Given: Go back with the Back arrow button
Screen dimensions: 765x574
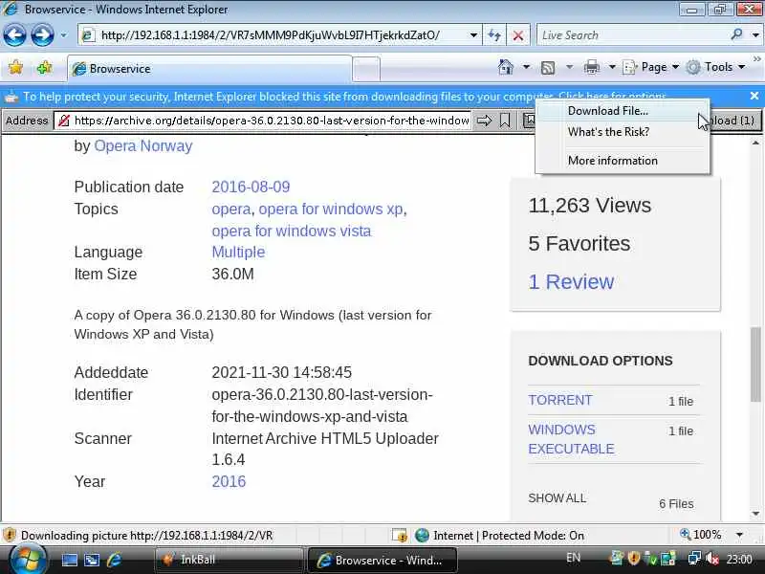Looking at the screenshot, I should pyautogui.click(x=14, y=35).
